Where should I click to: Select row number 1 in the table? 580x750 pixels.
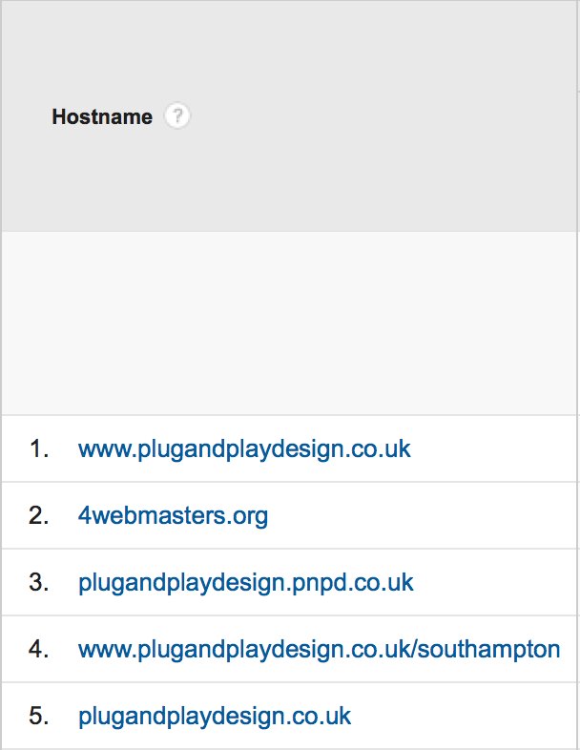pyautogui.click(x=39, y=449)
